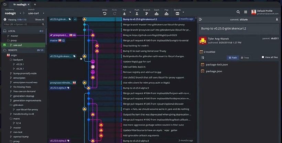Image resolution: width=282 pixels, height=143 pixels.
Task: Open parent commit dcd311 link
Action: pyautogui.click(x=275, y=38)
